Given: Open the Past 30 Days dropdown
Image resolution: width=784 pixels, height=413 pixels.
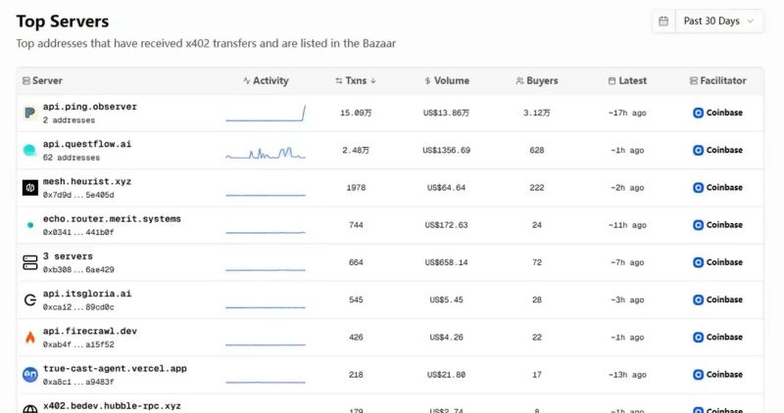Looking at the screenshot, I should (x=719, y=21).
